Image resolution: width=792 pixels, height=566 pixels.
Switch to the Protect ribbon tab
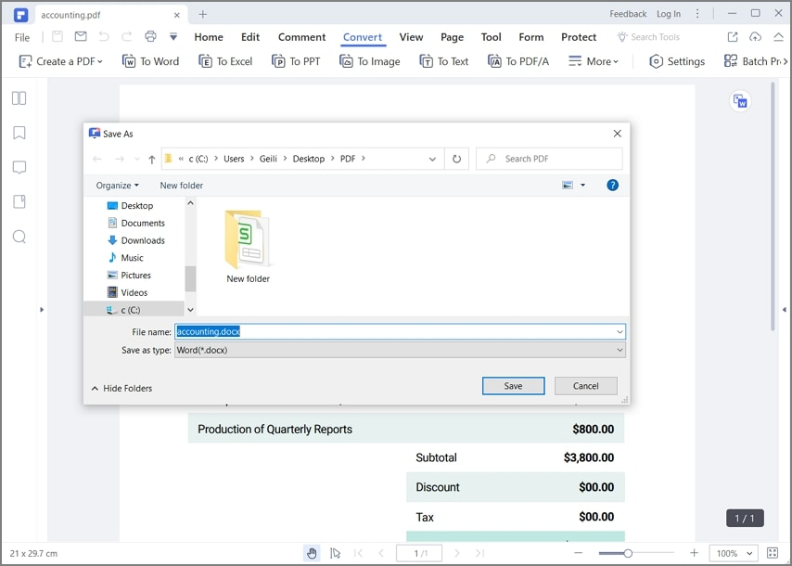[x=578, y=37]
